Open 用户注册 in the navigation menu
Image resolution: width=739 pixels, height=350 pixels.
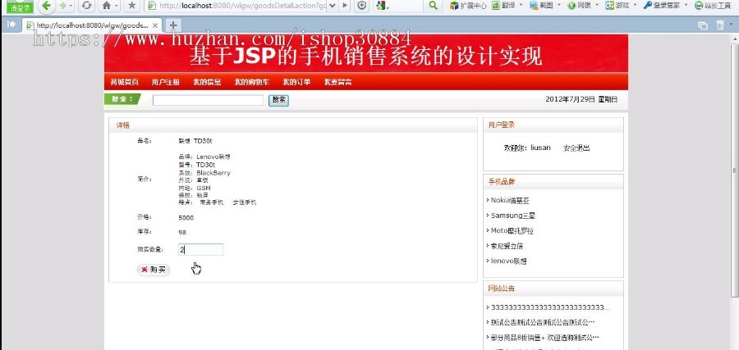point(165,82)
